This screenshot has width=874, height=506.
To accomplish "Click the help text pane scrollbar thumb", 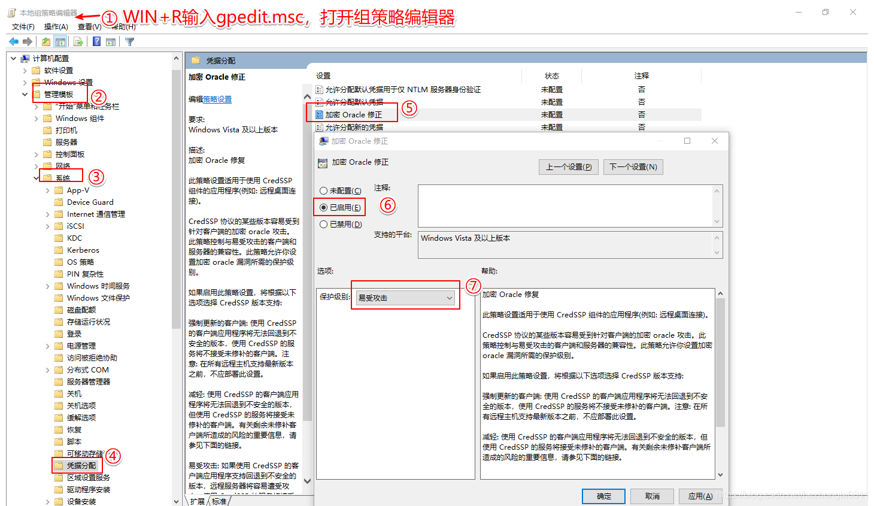I will [x=720, y=362].
